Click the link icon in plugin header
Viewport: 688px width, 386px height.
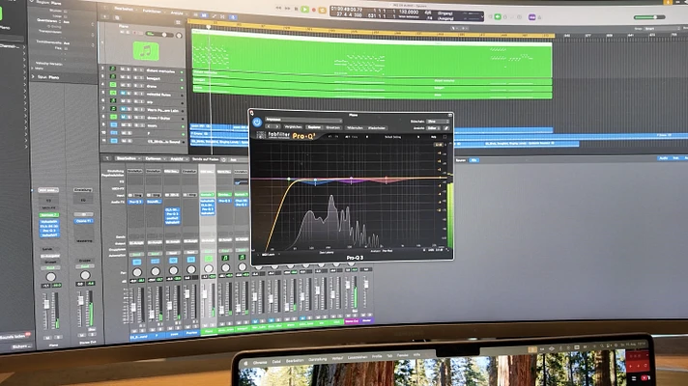click(446, 128)
